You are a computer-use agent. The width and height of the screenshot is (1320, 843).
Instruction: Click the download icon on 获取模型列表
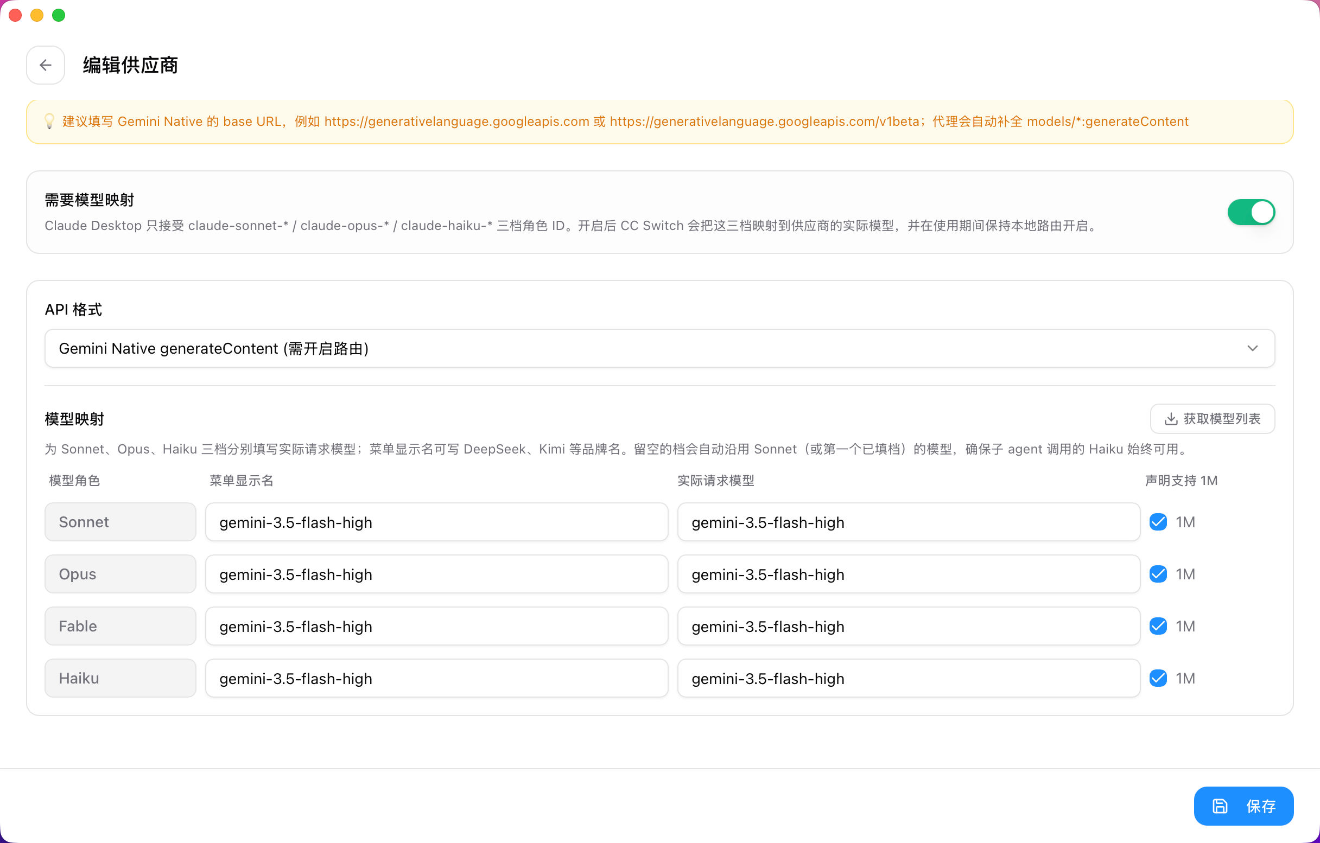[1171, 419]
